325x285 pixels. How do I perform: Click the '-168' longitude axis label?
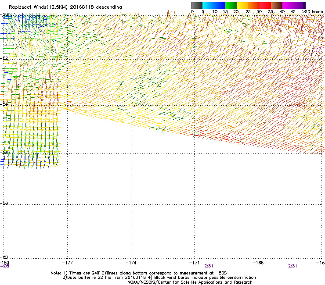pos(258,263)
